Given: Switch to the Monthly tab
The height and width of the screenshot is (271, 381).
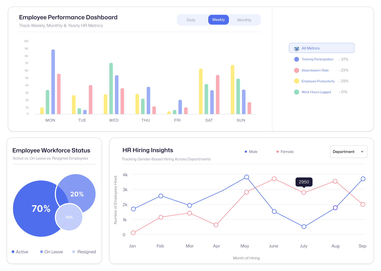Looking at the screenshot, I should click(244, 20).
